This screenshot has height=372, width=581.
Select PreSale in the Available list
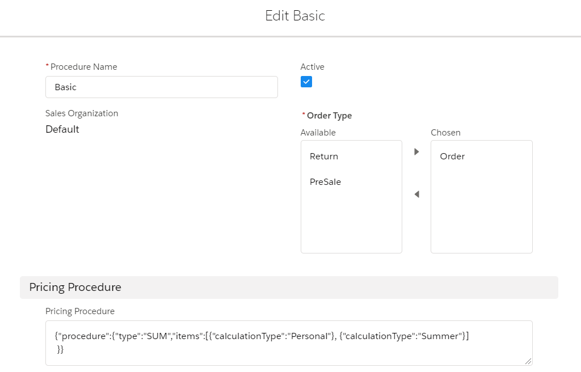click(325, 182)
